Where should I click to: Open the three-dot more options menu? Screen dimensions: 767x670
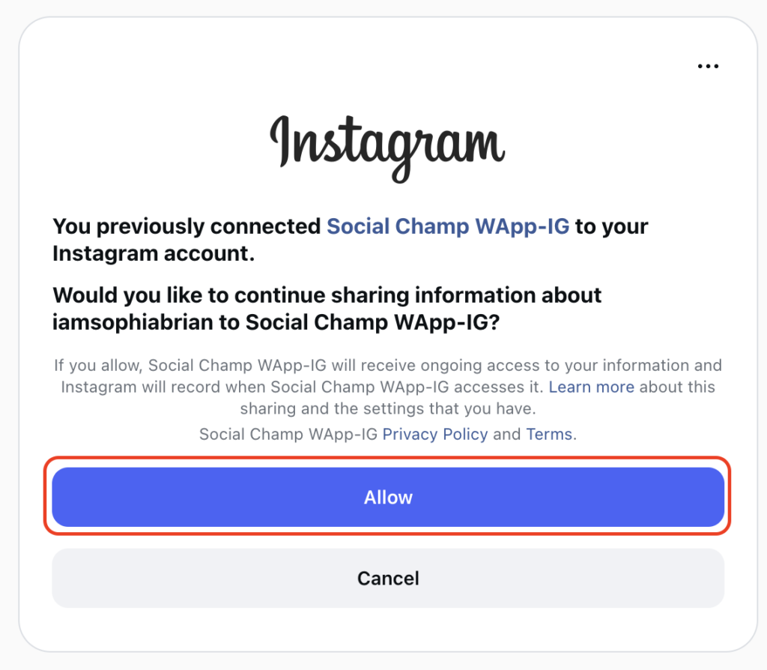[x=708, y=66]
